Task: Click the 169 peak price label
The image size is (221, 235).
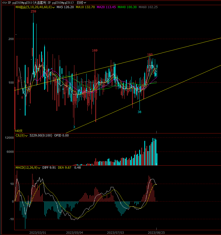Action: click(x=95, y=51)
